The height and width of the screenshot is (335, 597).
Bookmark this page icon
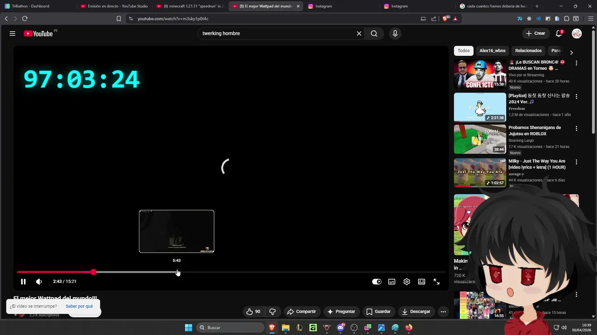click(x=118, y=19)
